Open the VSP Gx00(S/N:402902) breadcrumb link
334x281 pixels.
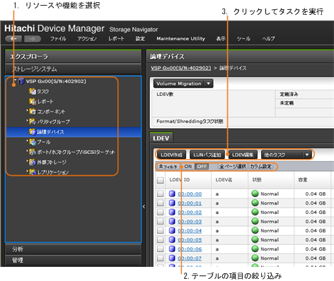[181, 68]
